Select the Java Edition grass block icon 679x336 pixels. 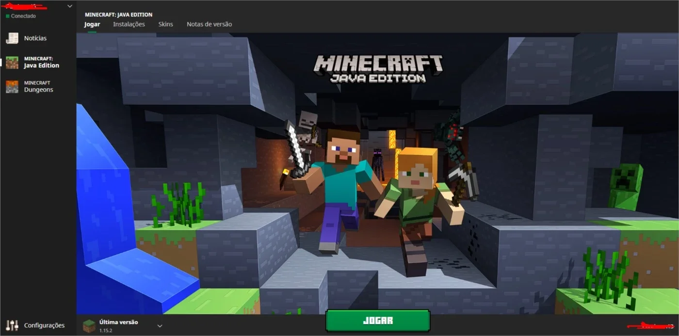point(12,63)
